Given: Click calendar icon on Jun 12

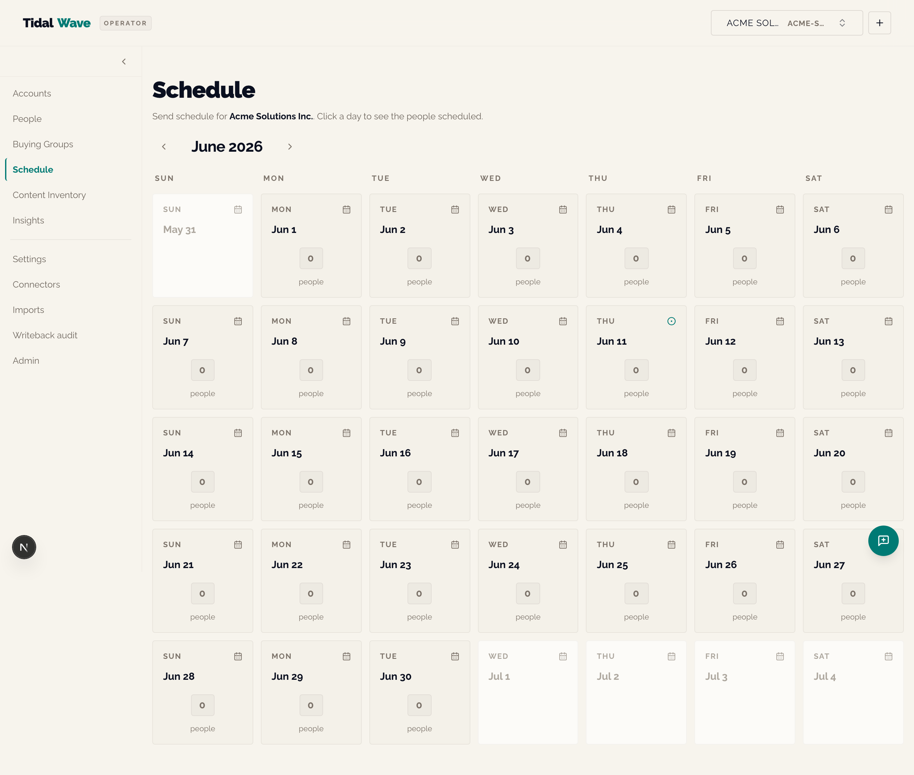Looking at the screenshot, I should (780, 321).
